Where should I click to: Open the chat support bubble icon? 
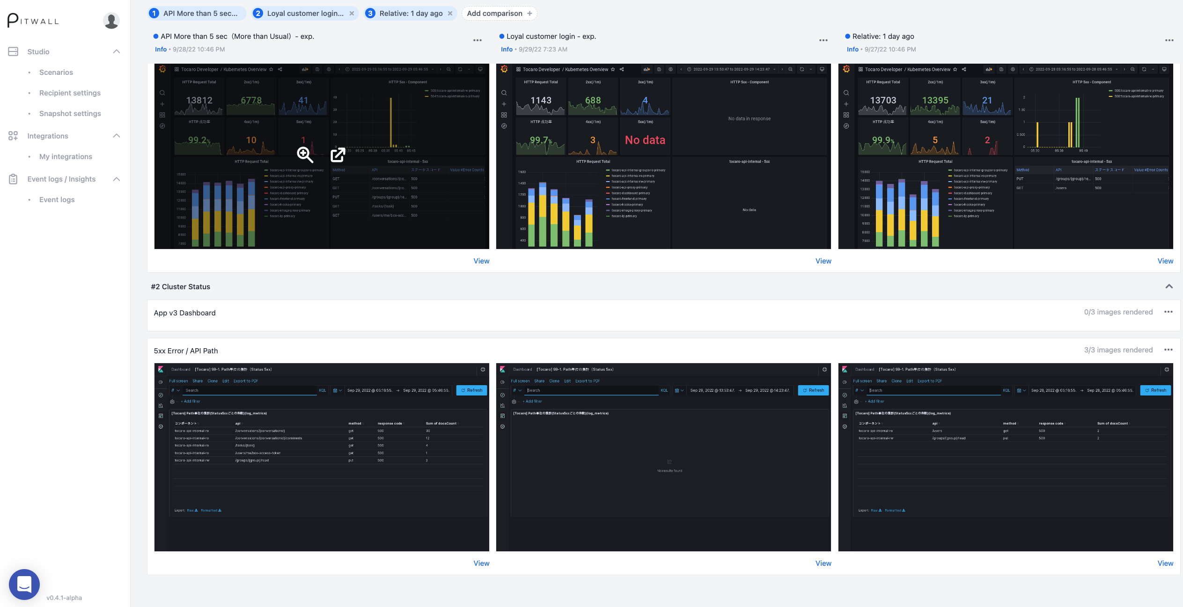click(x=24, y=584)
